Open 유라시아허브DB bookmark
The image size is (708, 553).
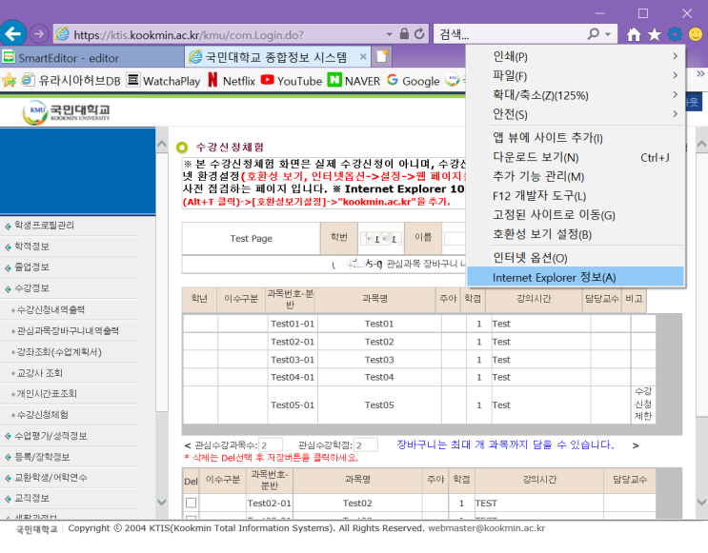tap(71, 81)
